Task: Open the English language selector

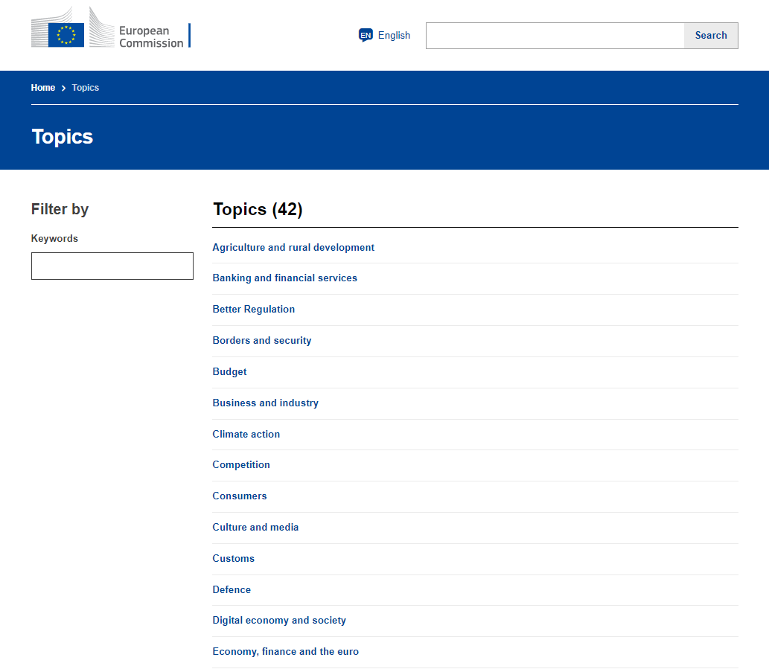Action: click(x=384, y=35)
